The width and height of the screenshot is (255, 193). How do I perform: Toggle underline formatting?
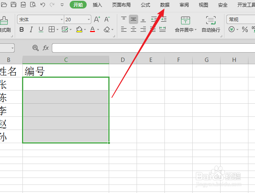[x=41, y=30]
